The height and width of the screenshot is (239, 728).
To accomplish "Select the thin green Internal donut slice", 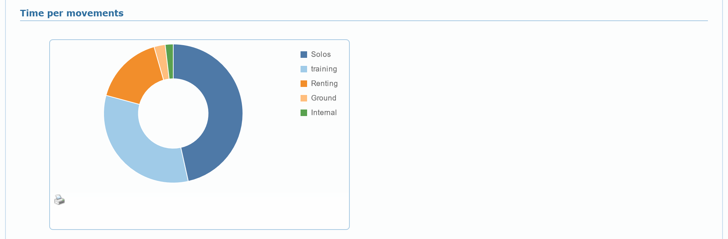I will [x=170, y=57].
